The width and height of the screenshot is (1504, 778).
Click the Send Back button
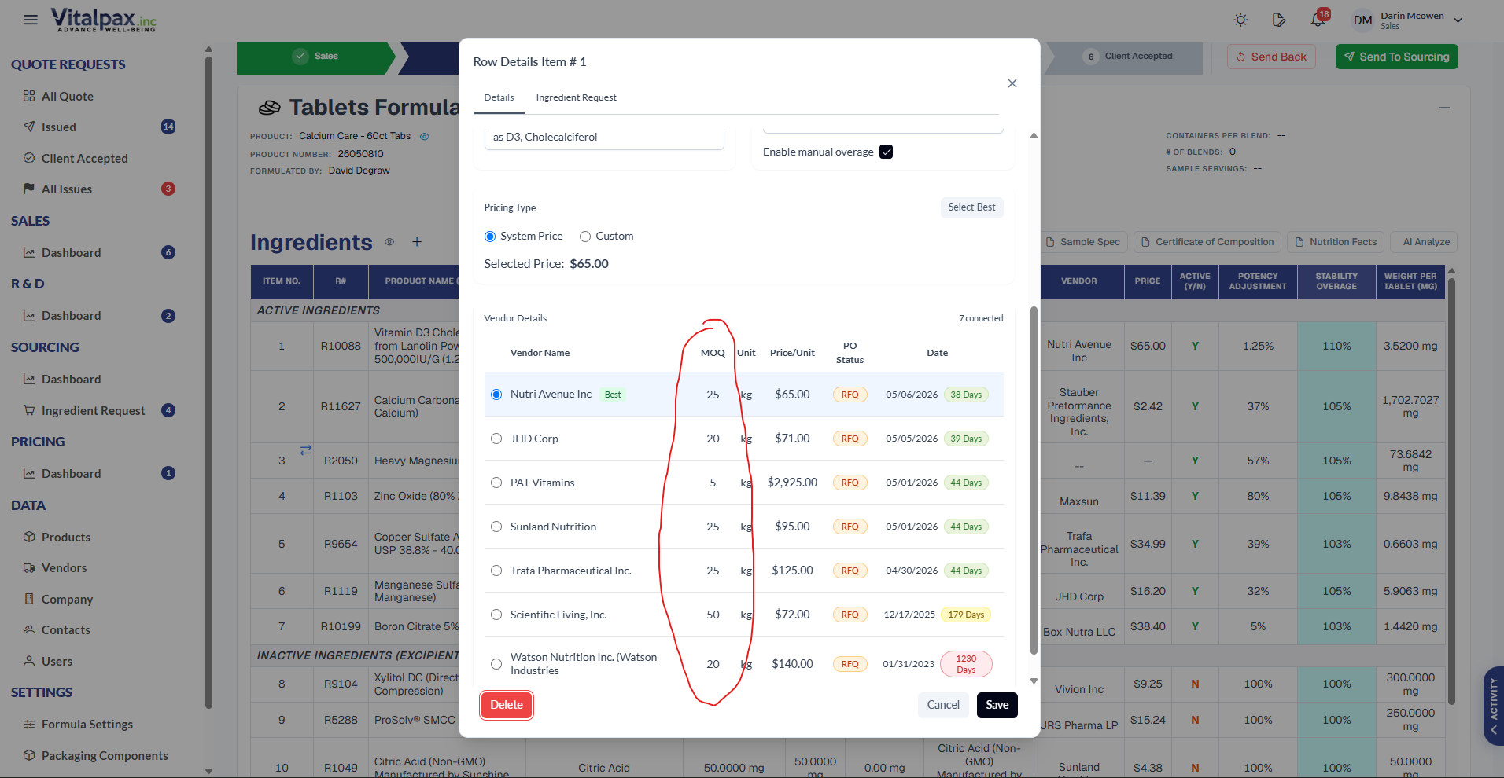click(1271, 57)
